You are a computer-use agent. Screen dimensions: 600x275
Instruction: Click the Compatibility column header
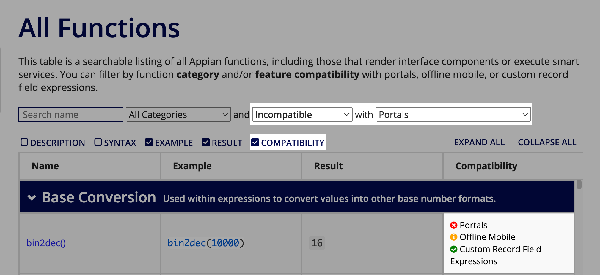[513, 166]
